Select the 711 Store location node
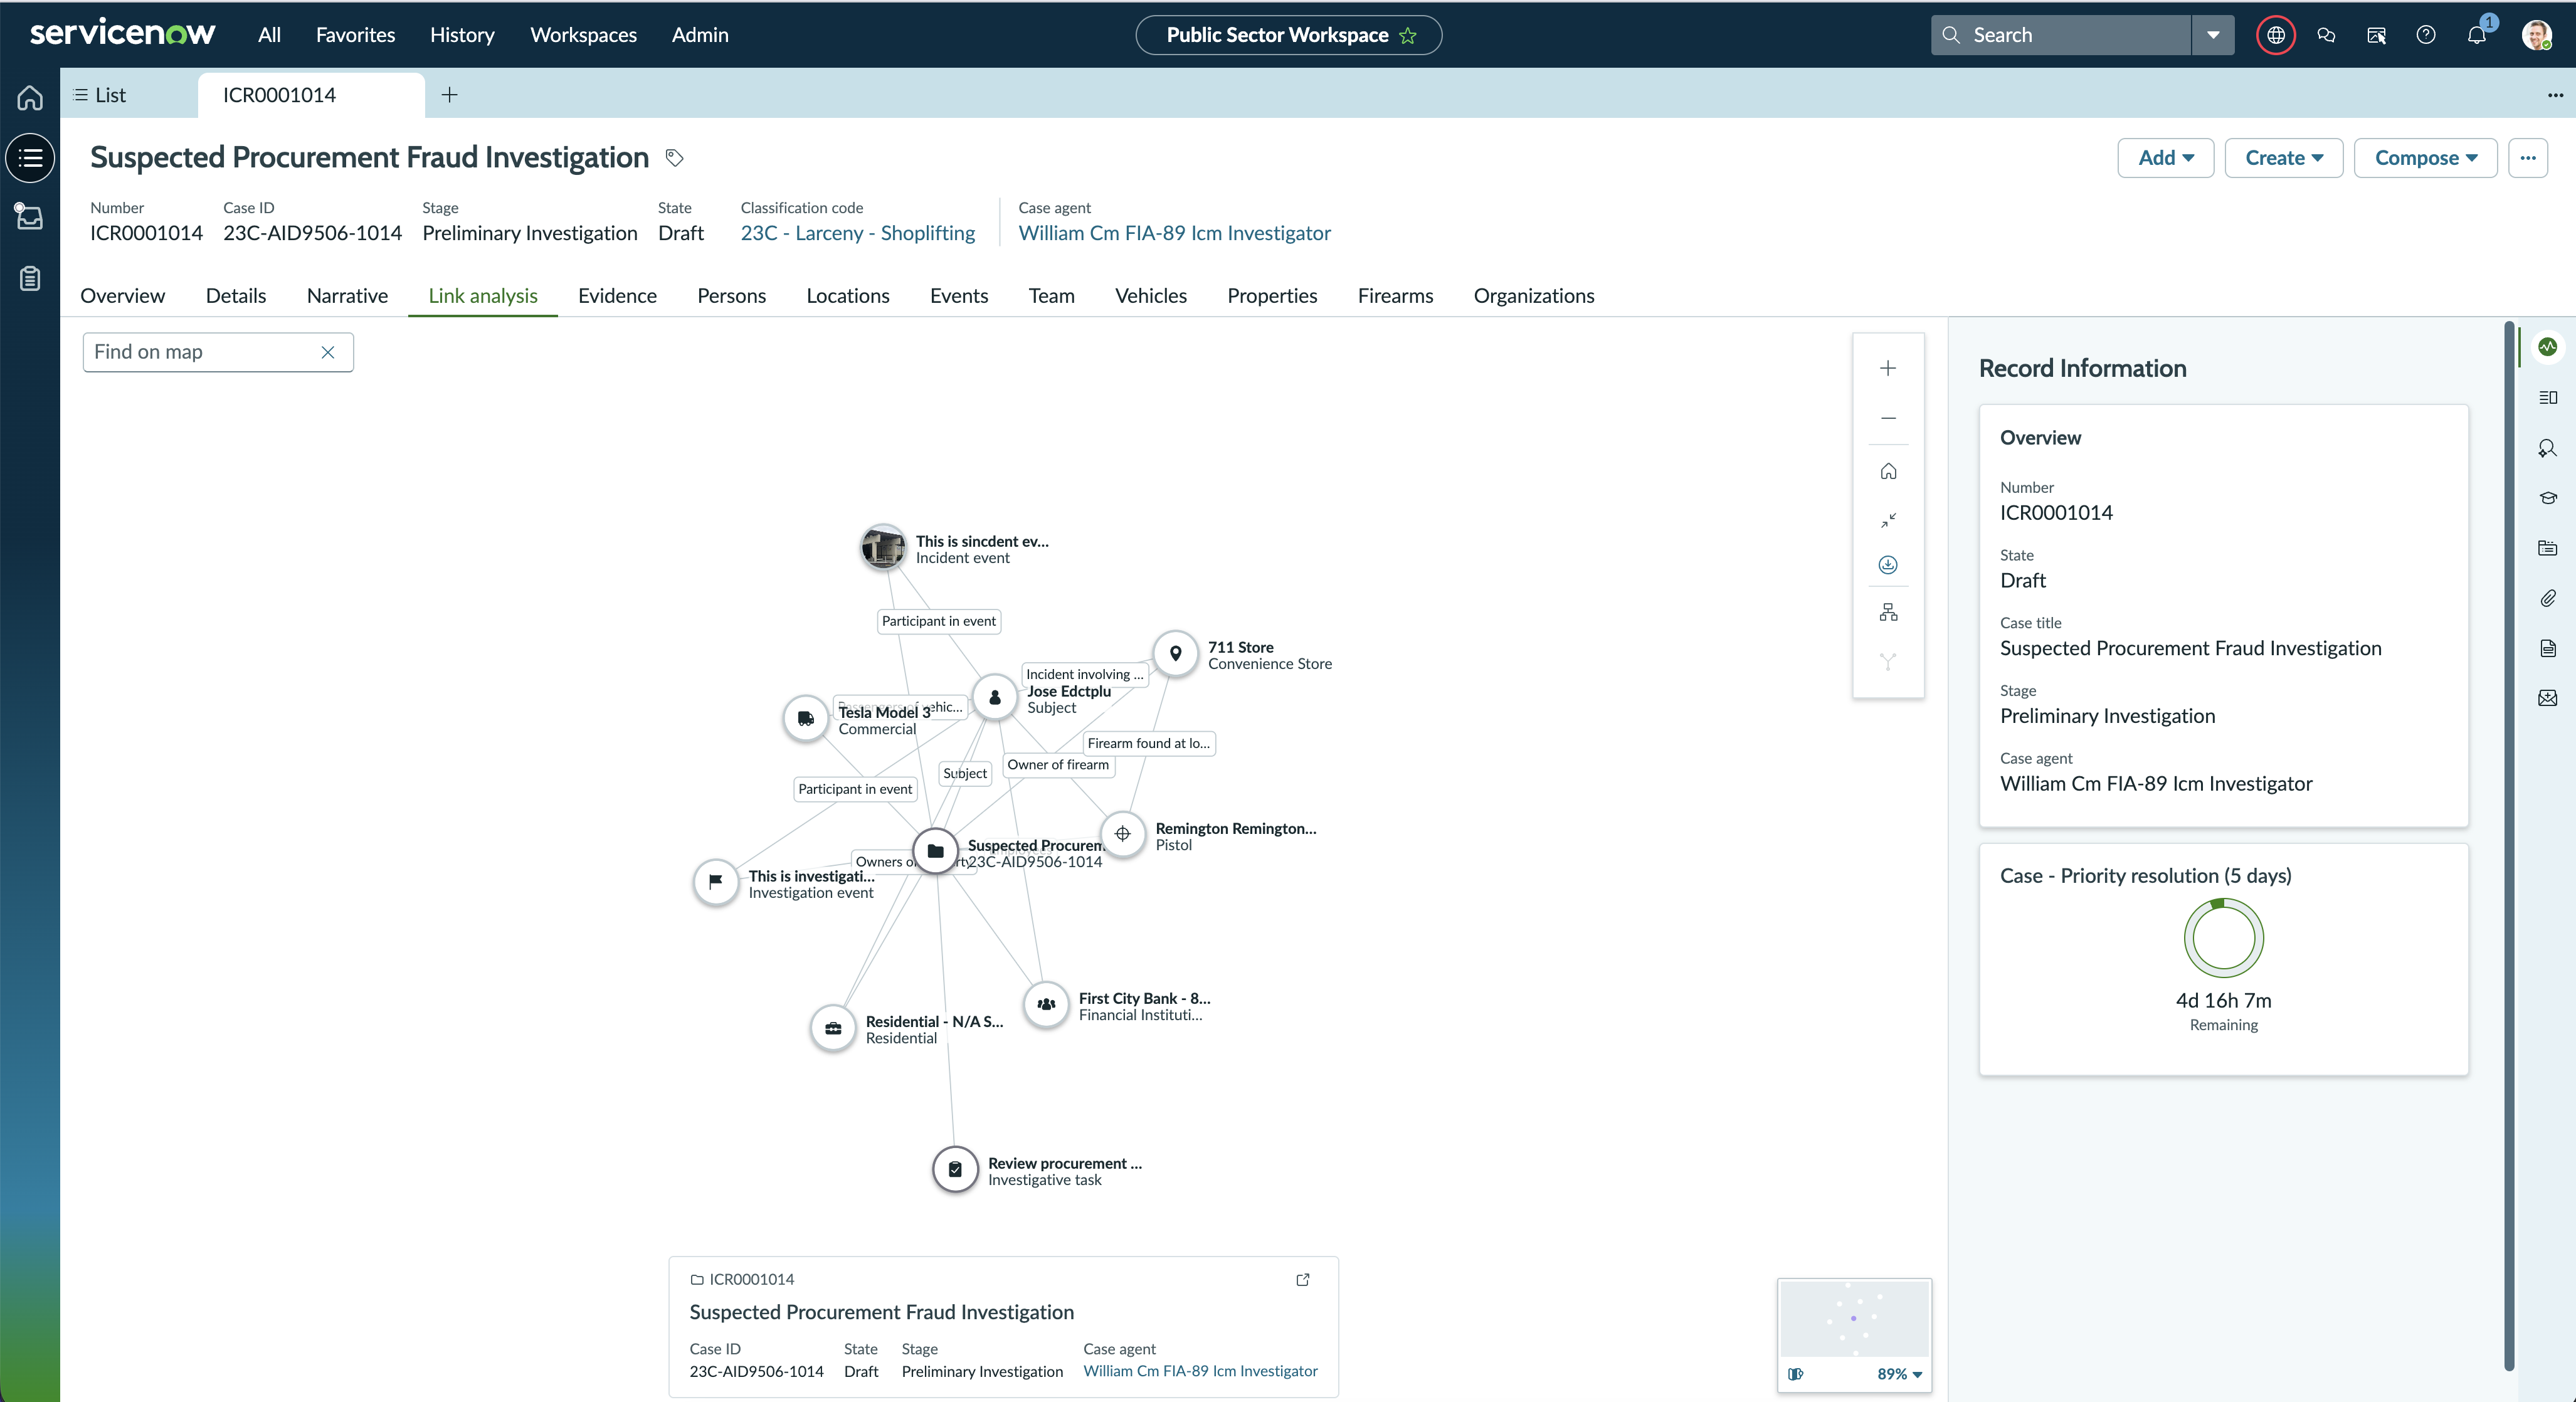 tap(1175, 654)
